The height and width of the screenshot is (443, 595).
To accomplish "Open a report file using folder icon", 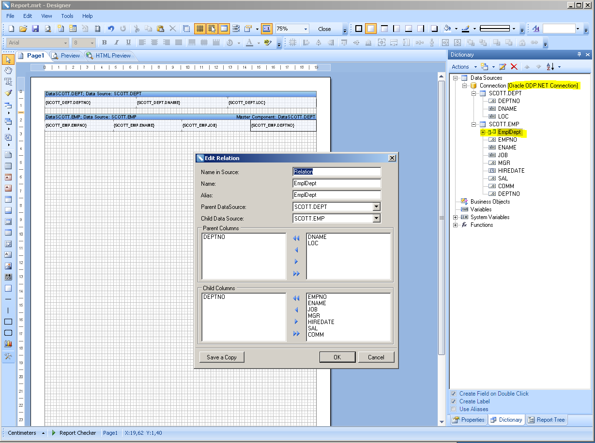I will point(23,29).
